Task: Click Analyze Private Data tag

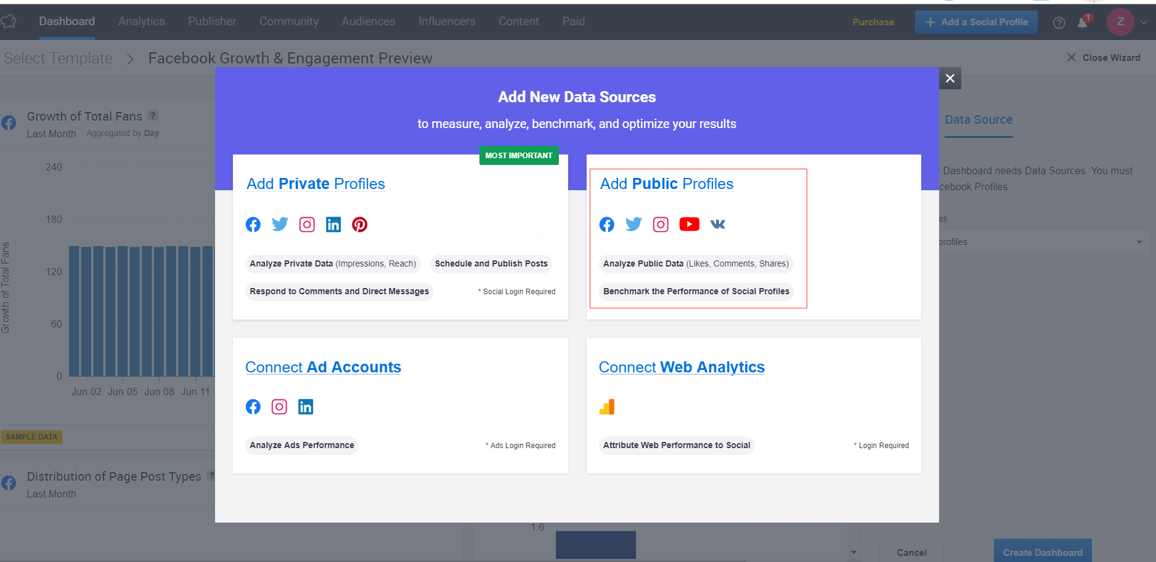Action: coord(333,264)
